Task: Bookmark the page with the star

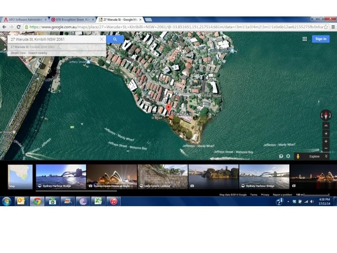Action: pyautogui.click(x=326, y=27)
